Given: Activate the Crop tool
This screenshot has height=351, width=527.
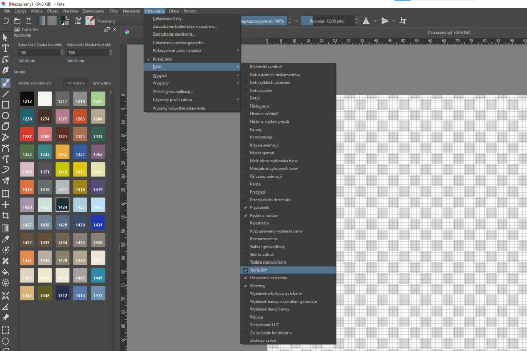Looking at the screenshot, I should [x=6, y=216].
